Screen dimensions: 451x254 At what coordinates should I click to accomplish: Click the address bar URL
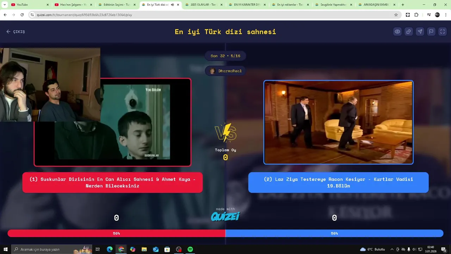click(x=85, y=15)
